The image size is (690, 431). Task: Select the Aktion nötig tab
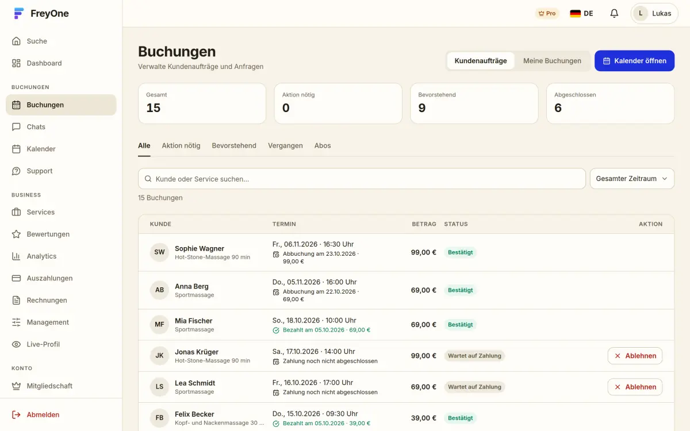(181, 146)
